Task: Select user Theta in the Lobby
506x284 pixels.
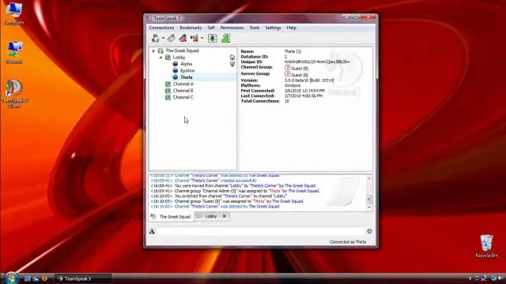Action: click(187, 77)
